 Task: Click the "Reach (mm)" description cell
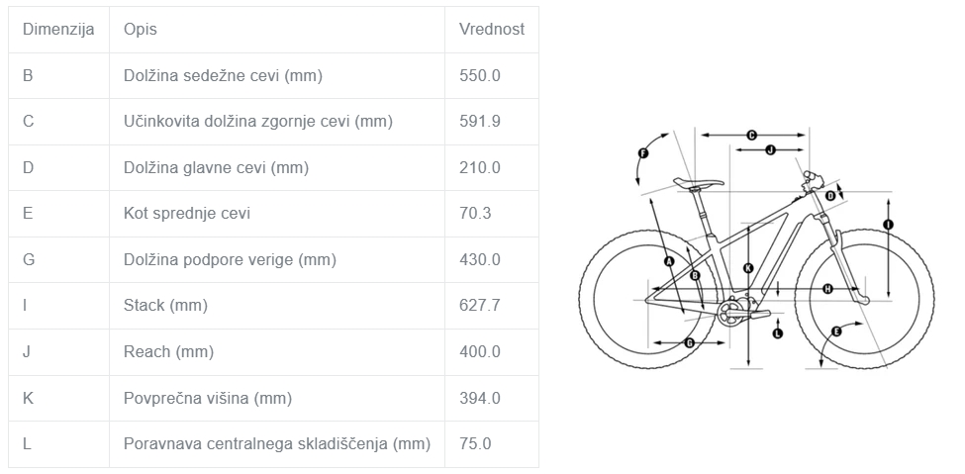pos(168,351)
